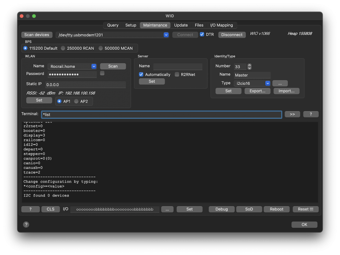Click the Reboot button

277,209
